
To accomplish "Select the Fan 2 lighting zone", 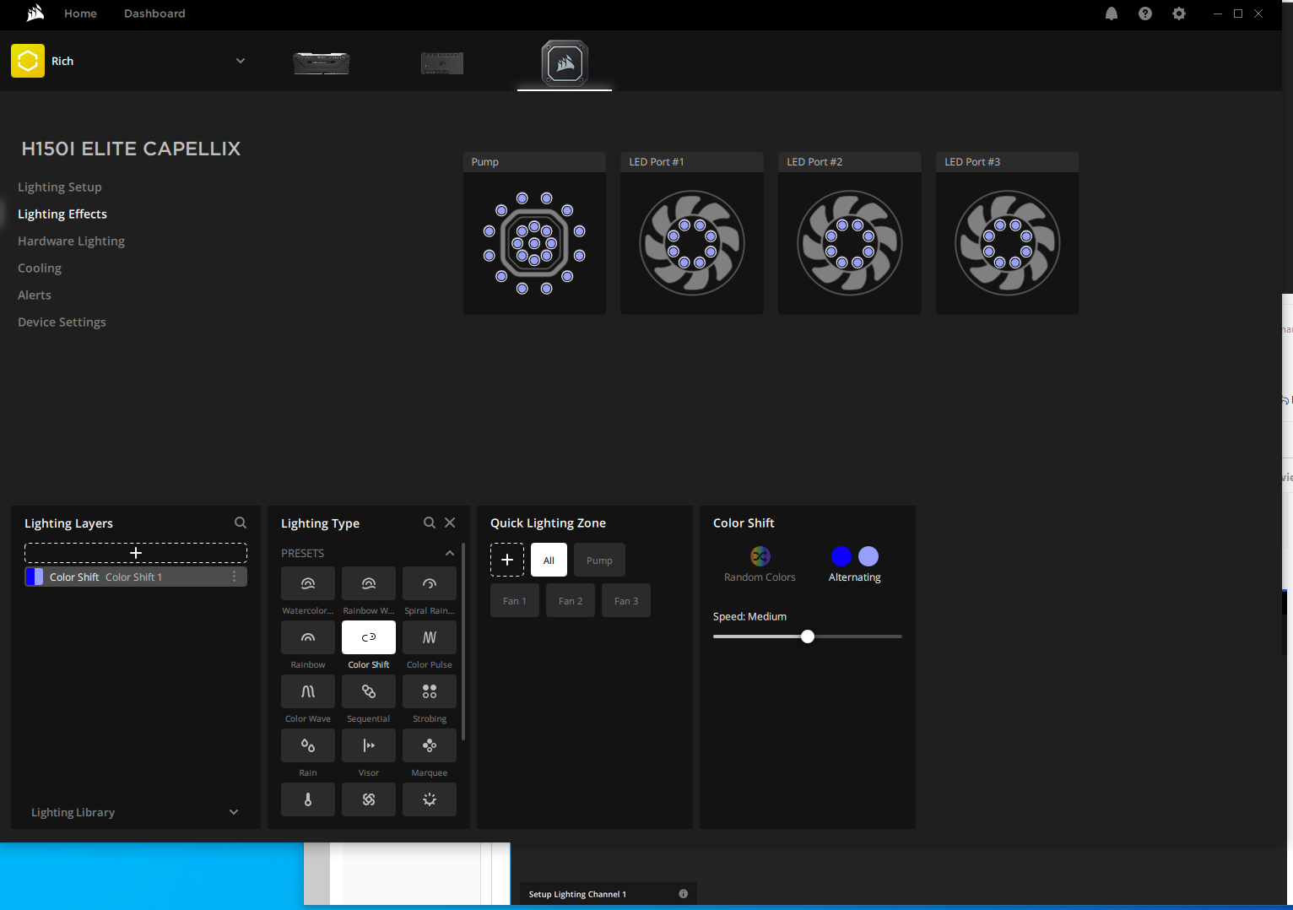I will (571, 600).
